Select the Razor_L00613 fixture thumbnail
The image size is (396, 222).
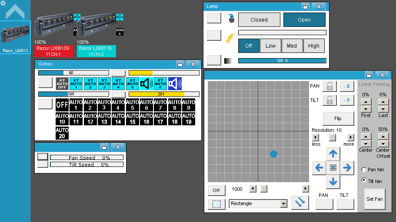(15, 37)
